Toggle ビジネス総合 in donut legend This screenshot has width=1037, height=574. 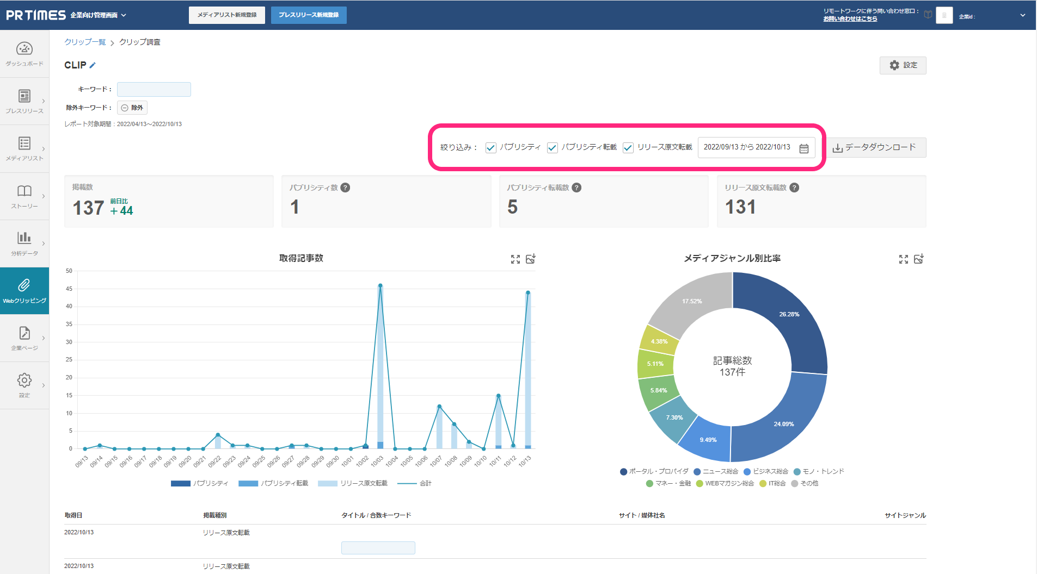[x=766, y=471]
